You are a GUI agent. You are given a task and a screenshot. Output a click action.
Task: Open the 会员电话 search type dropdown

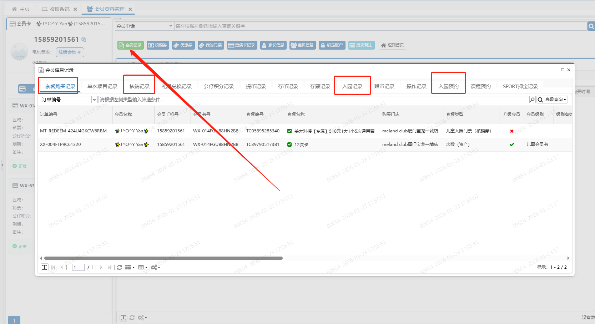[x=170, y=26]
